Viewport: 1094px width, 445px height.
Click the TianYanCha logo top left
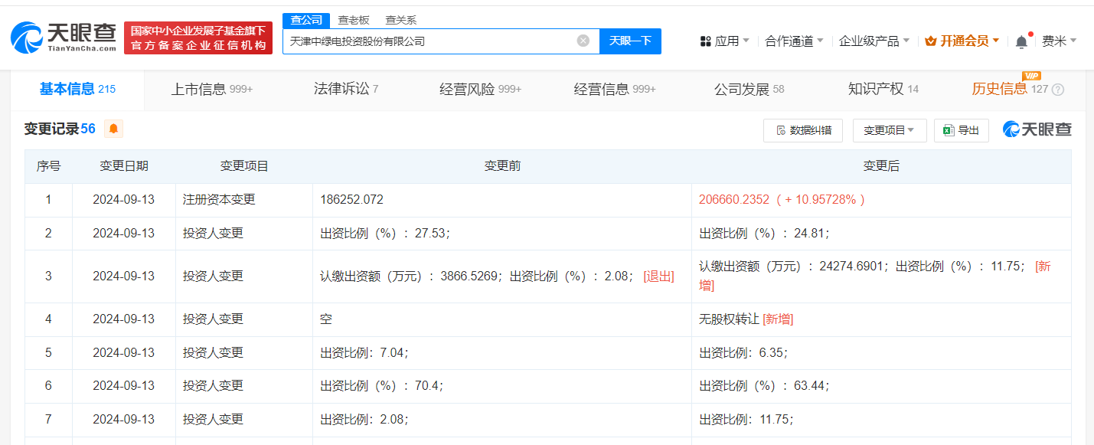pyautogui.click(x=65, y=36)
